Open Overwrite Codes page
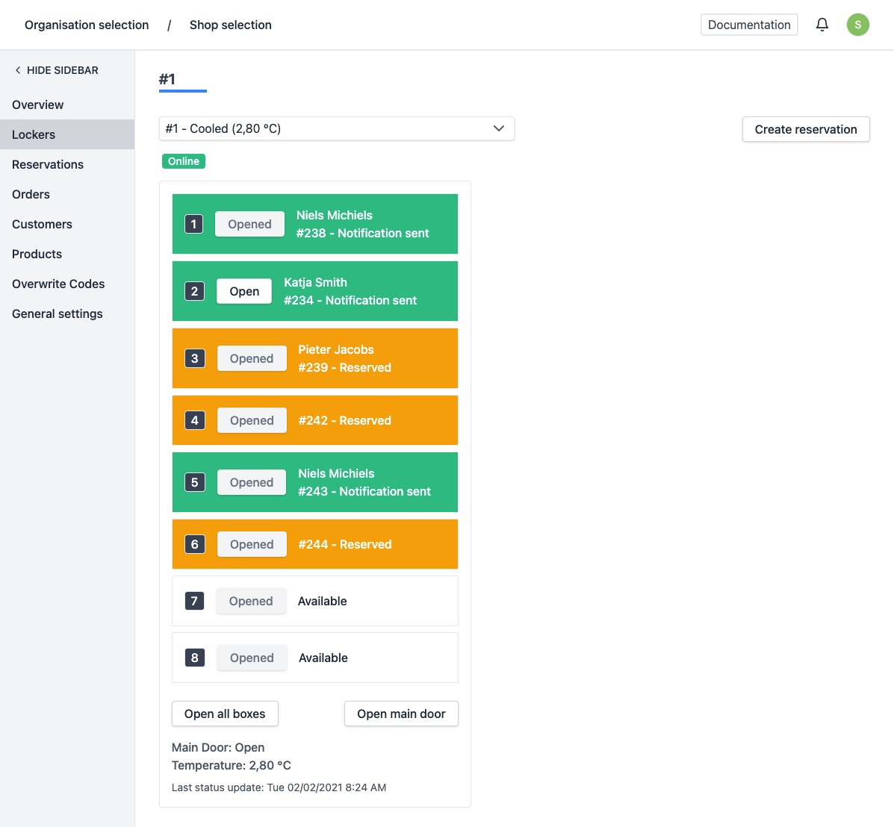Viewport: 894px width, 827px height. pyautogui.click(x=58, y=284)
